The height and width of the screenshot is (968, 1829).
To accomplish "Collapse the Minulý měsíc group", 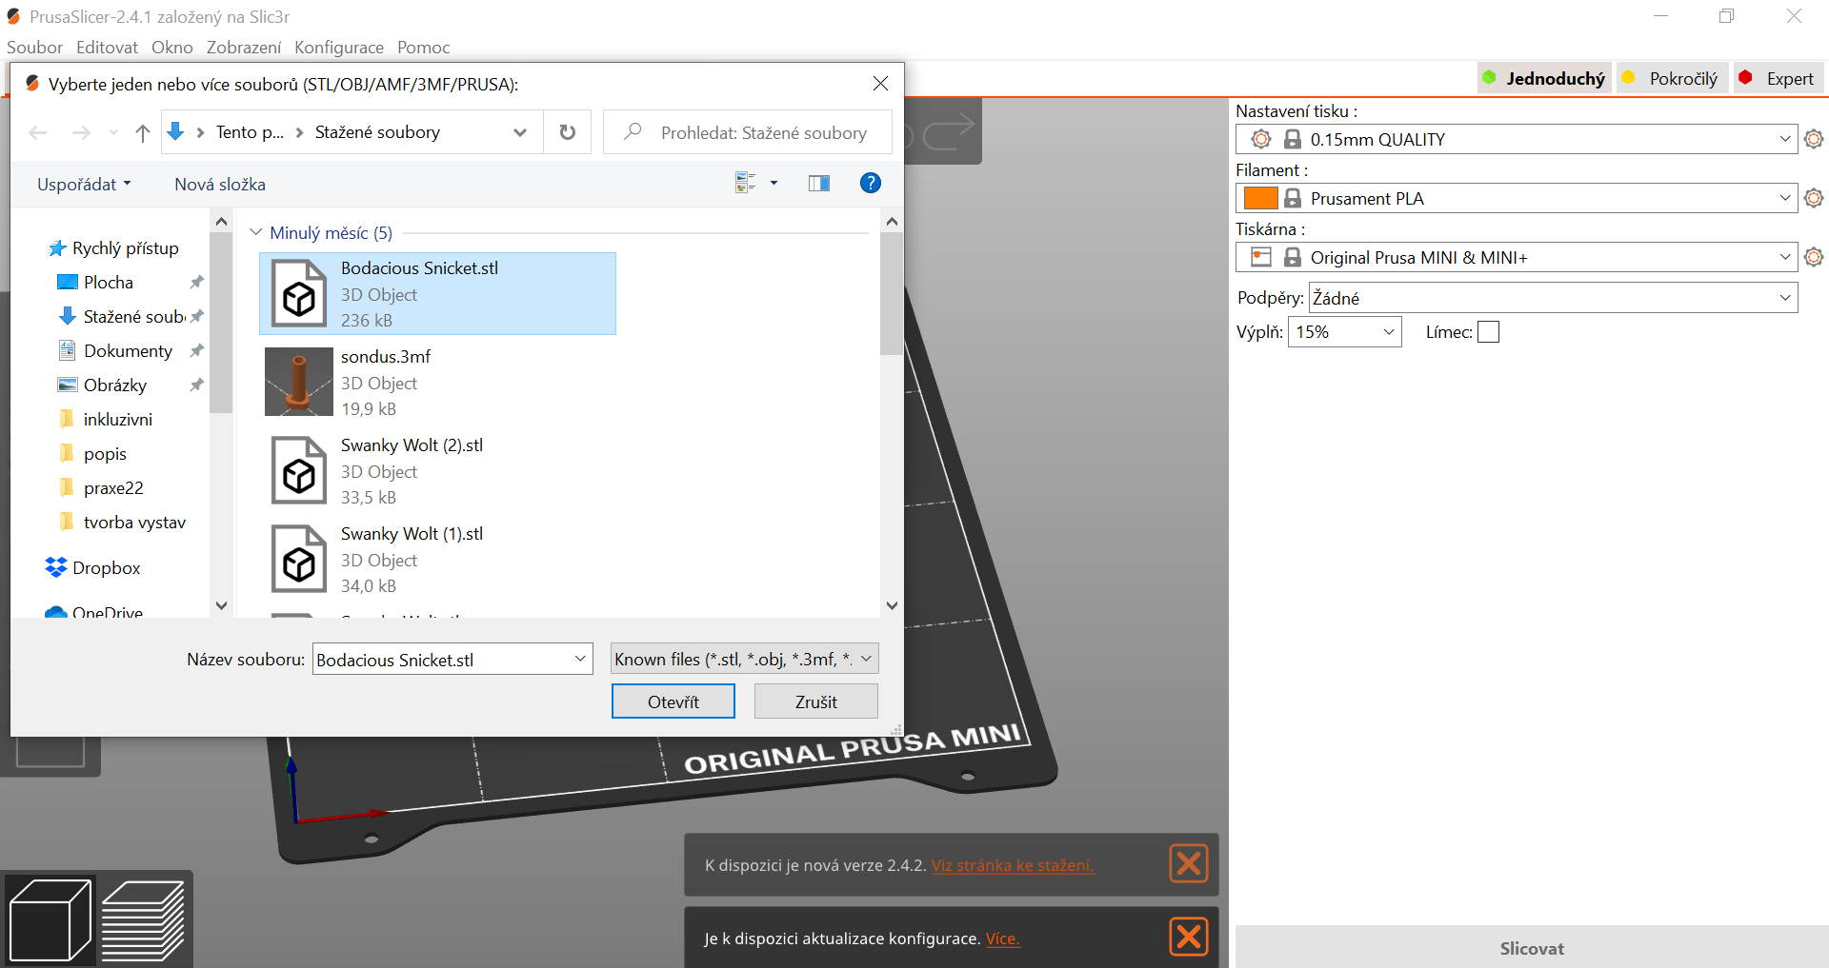I will click(x=255, y=232).
